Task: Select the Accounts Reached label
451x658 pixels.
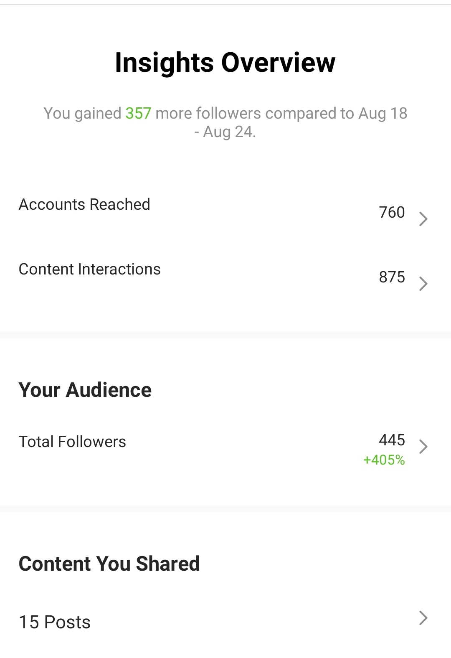Action: (84, 205)
